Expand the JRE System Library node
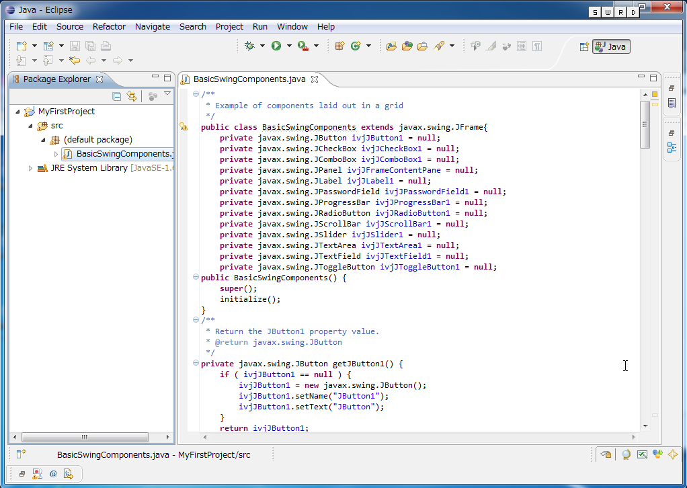 [x=31, y=168]
